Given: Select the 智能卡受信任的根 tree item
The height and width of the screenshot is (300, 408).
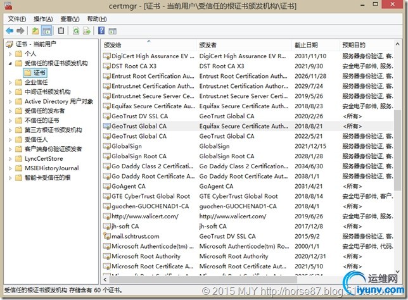Looking at the screenshot, I should pyautogui.click(x=48, y=178).
